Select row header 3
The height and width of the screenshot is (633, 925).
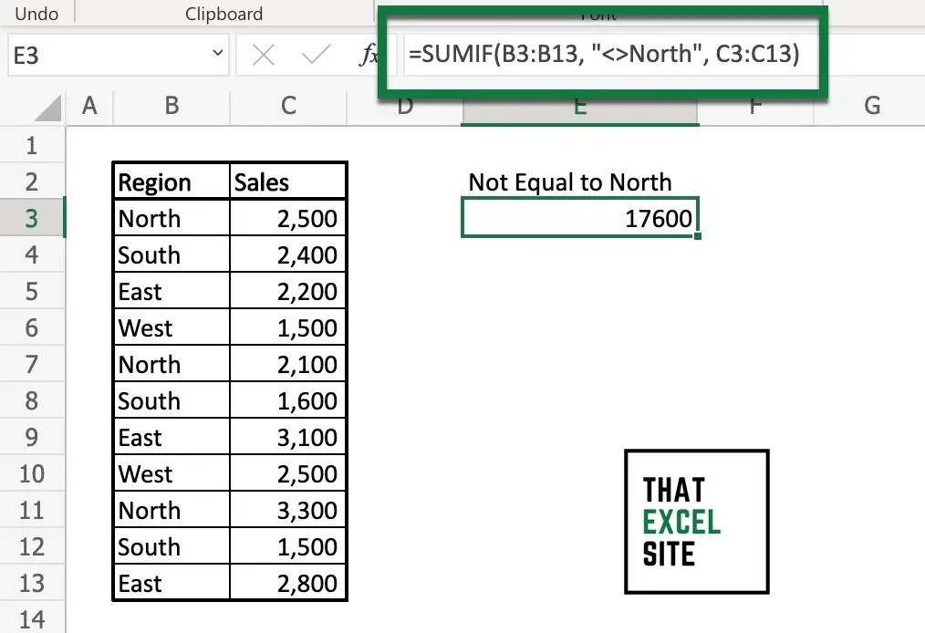(x=33, y=217)
